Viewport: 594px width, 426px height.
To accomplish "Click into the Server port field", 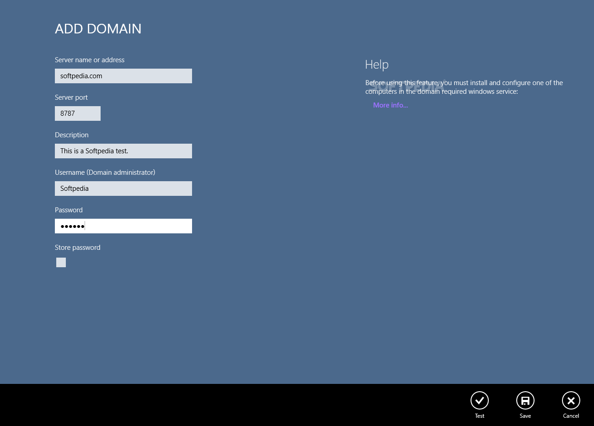I will (78, 113).
